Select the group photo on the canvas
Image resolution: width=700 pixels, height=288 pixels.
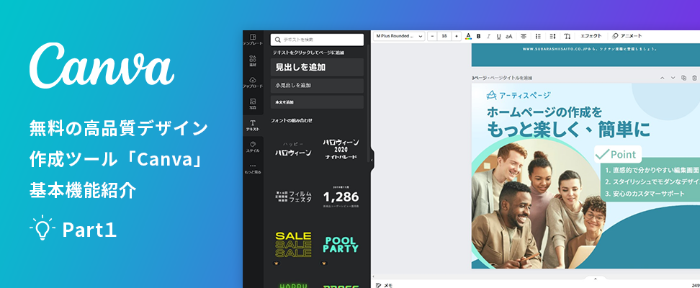click(x=538, y=205)
